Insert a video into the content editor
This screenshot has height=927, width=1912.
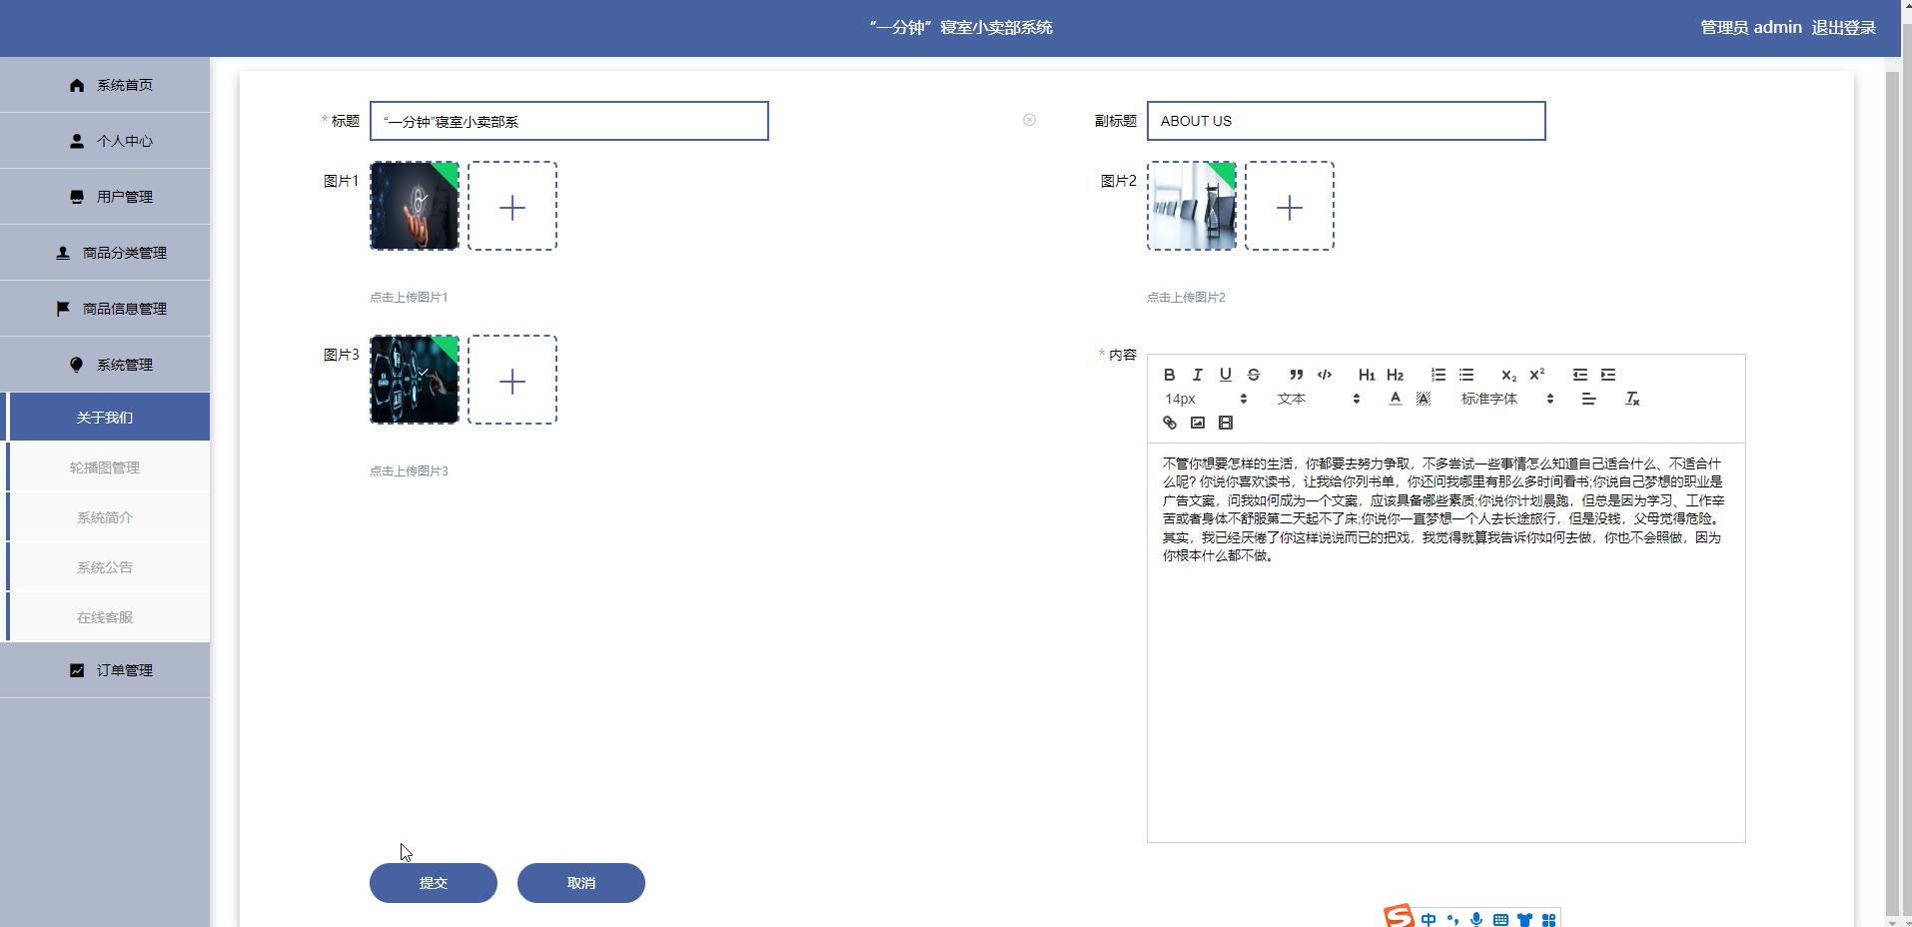[x=1226, y=423]
